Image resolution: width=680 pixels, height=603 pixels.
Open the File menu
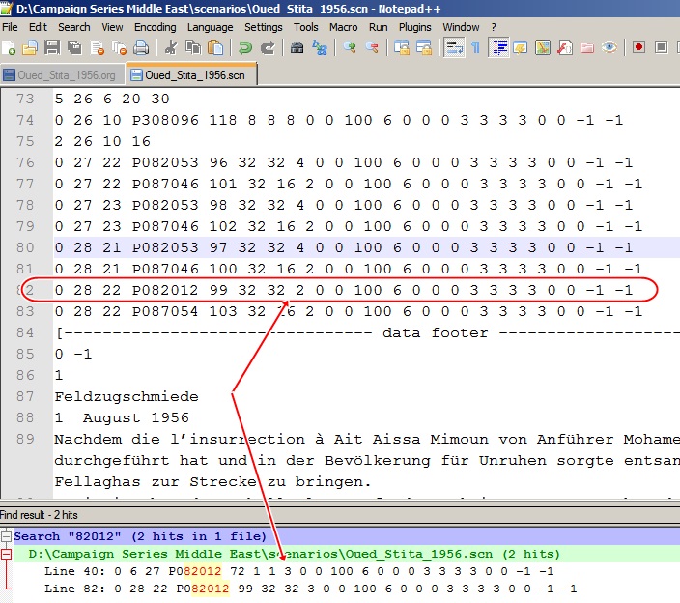[10, 27]
